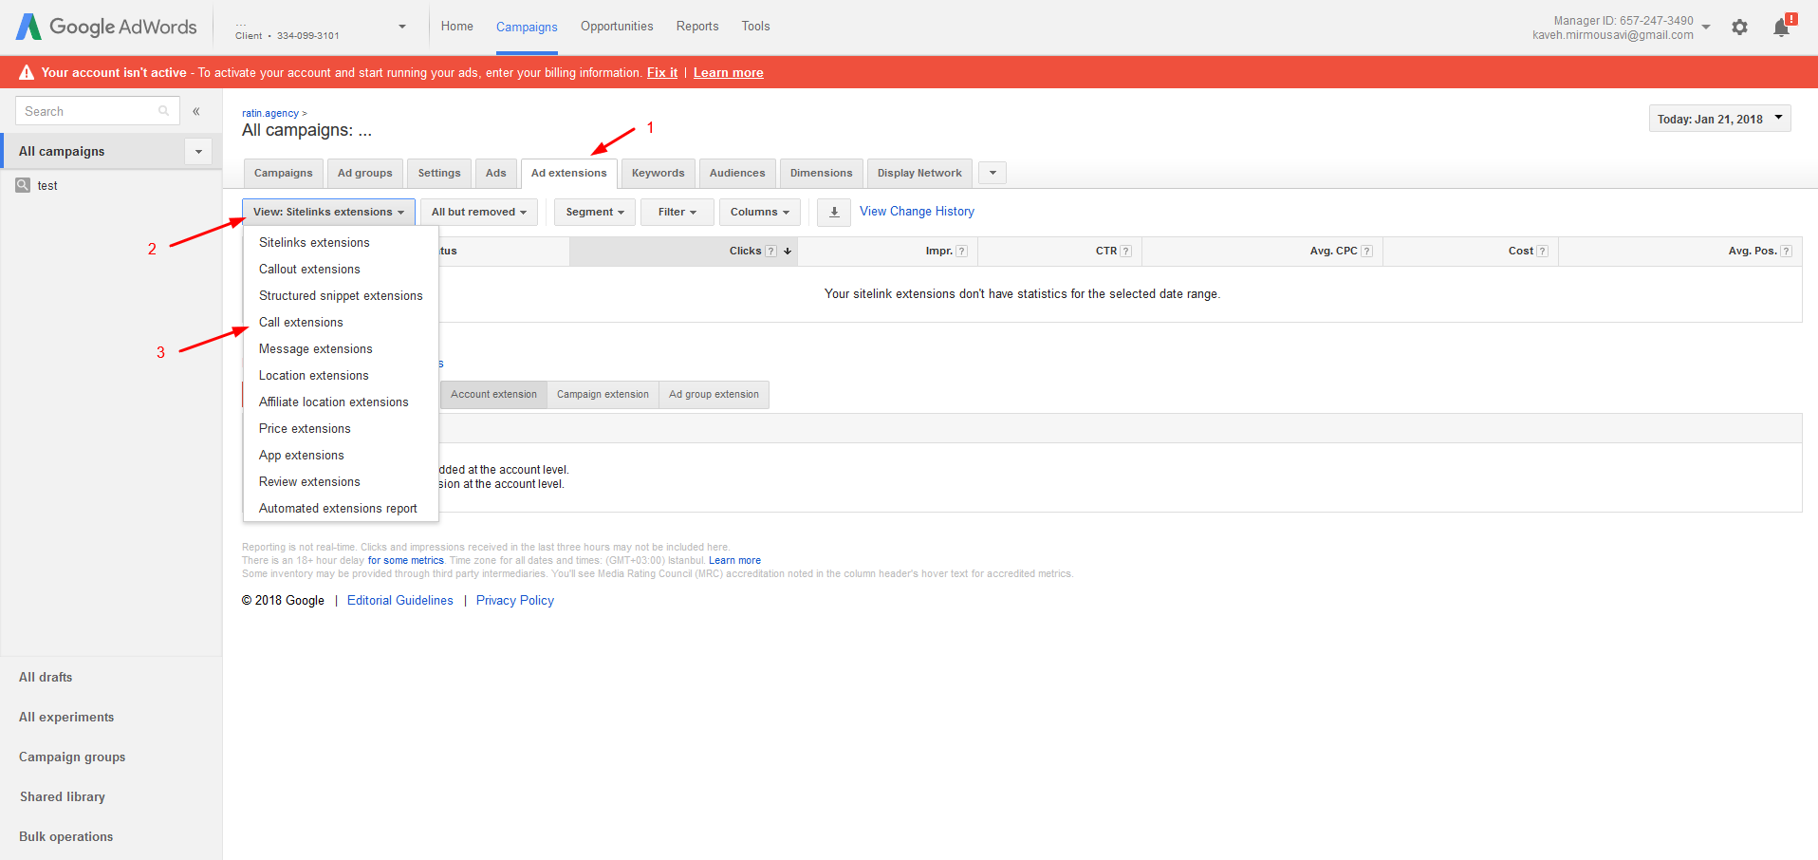Click the search magnifier icon in the sidebar
The image size is (1818, 860).
coord(163,111)
